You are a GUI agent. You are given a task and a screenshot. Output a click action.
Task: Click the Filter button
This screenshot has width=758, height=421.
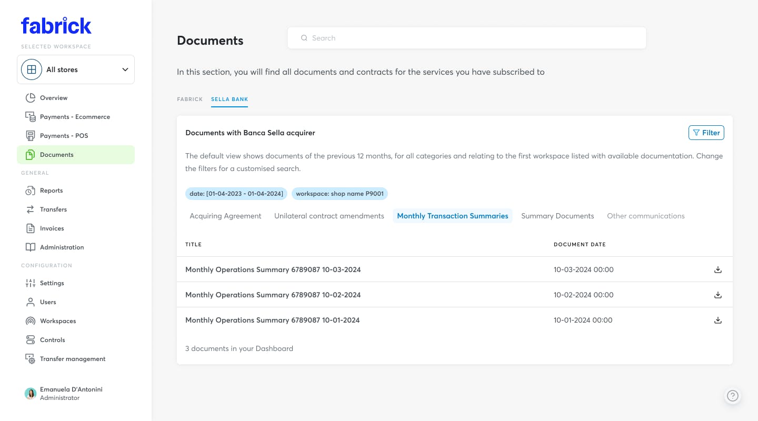point(706,133)
